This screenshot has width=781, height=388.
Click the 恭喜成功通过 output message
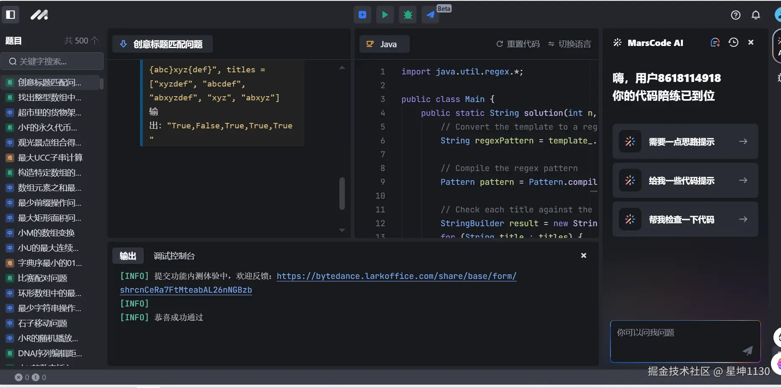179,317
